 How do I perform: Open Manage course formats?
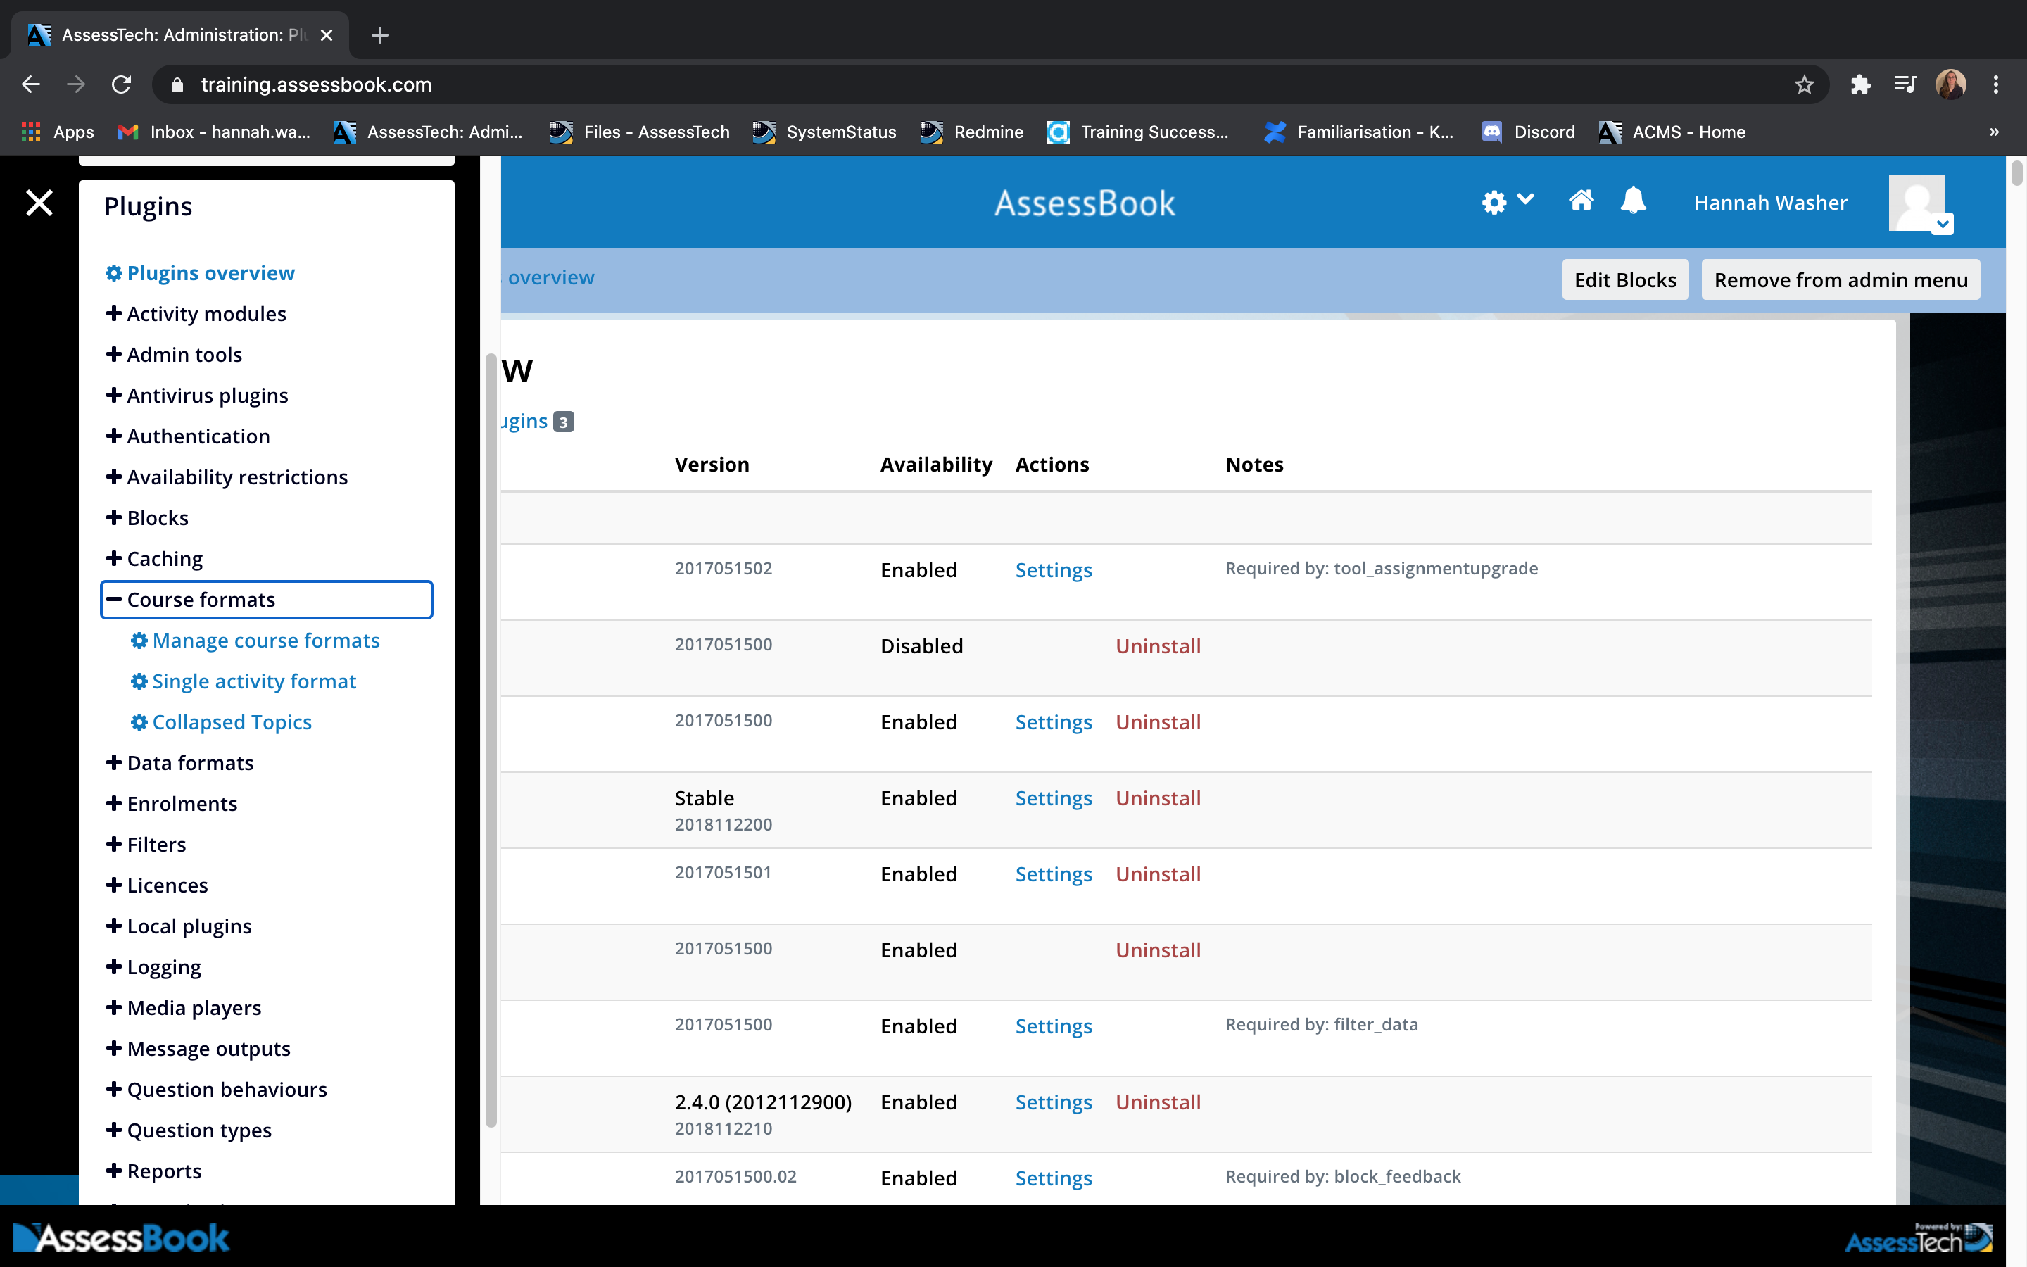255,641
